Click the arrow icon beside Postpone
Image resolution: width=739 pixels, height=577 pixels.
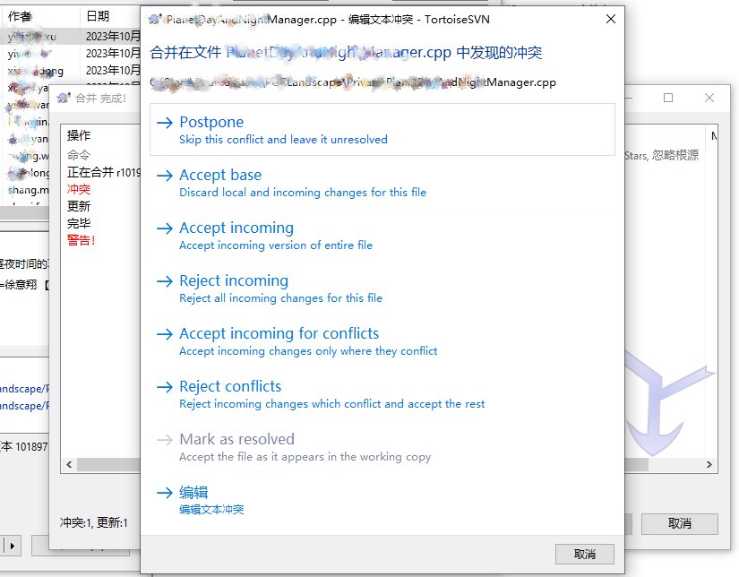click(x=164, y=123)
